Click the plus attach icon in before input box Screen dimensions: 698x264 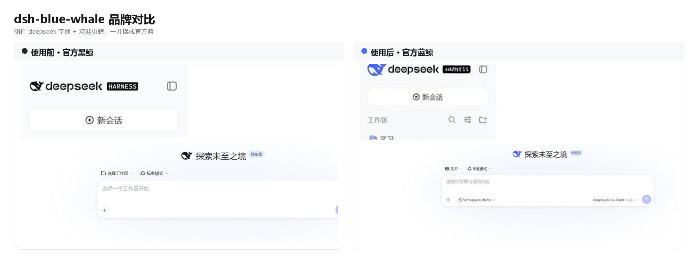point(104,210)
